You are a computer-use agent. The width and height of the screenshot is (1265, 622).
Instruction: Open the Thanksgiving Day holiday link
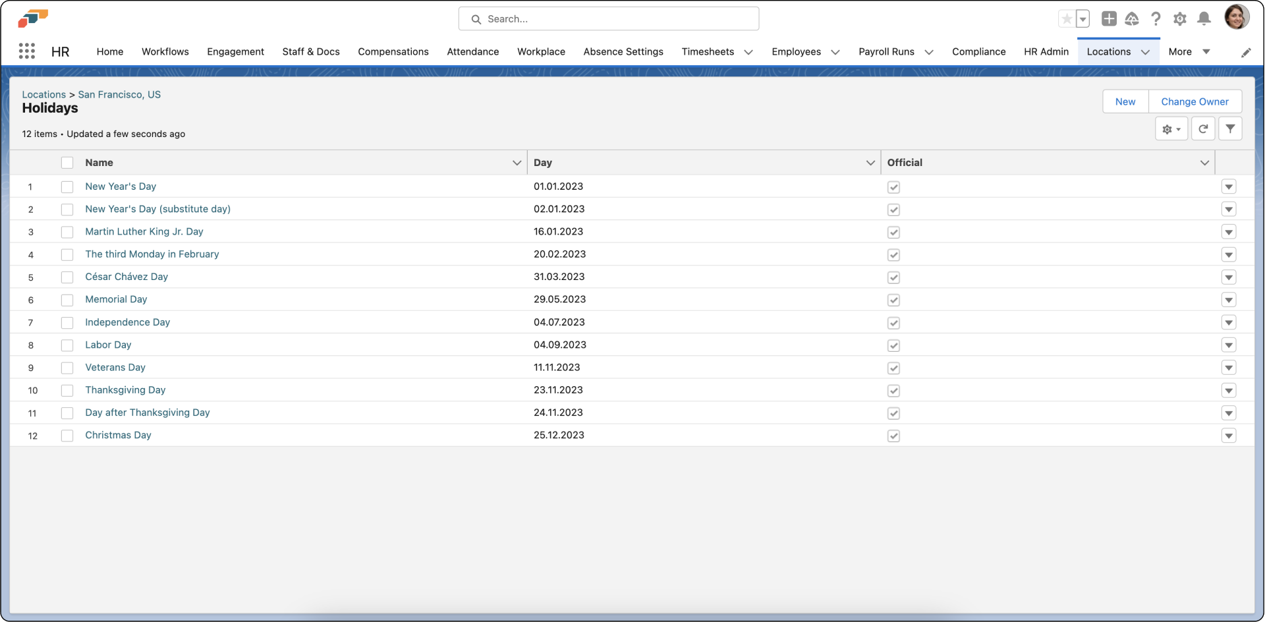tap(125, 390)
